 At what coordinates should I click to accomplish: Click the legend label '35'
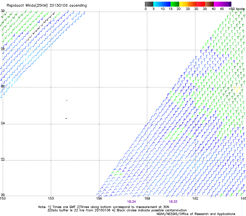pyautogui.click(x=205, y=9)
